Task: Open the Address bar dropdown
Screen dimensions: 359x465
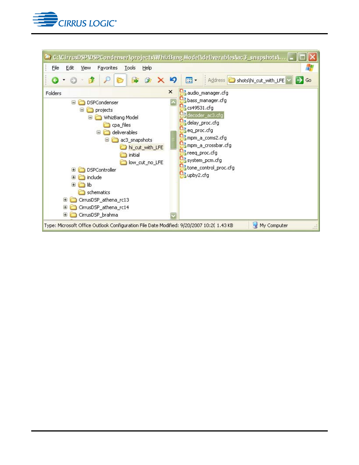Action: point(289,80)
